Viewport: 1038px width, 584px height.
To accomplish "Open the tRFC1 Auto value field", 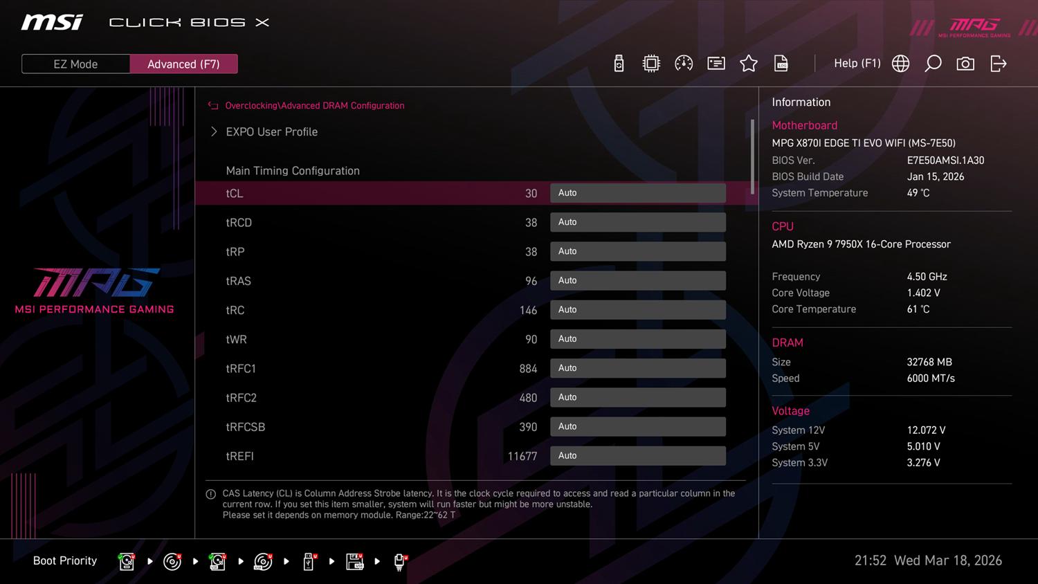I will coord(637,368).
